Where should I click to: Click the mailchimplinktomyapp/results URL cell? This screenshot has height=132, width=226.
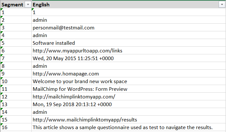[x=85, y=120]
